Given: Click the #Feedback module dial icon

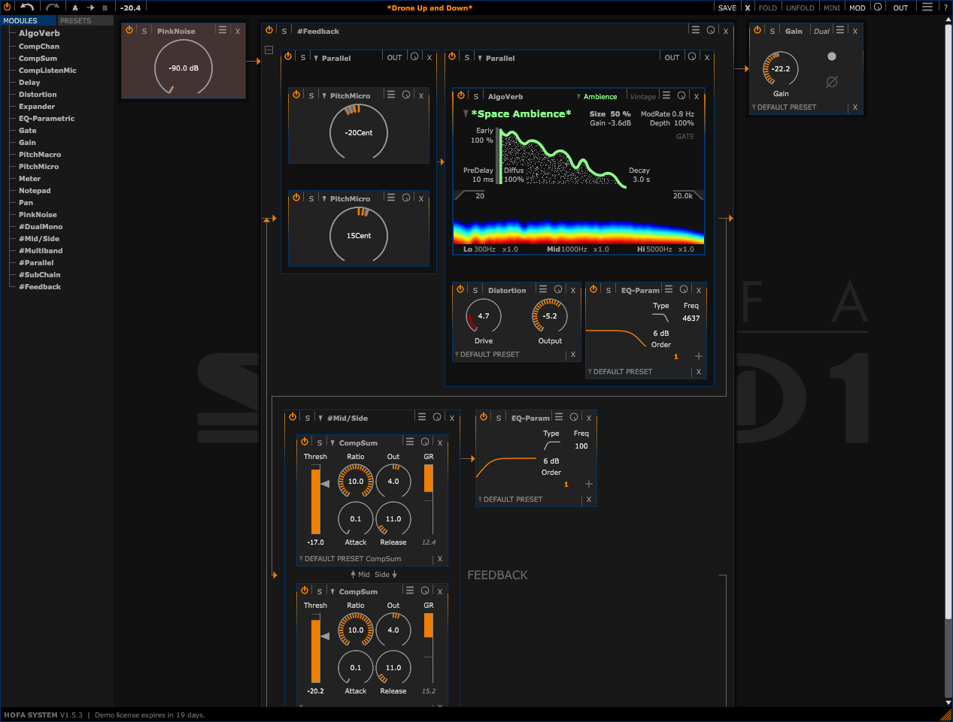Looking at the screenshot, I should 711,30.
